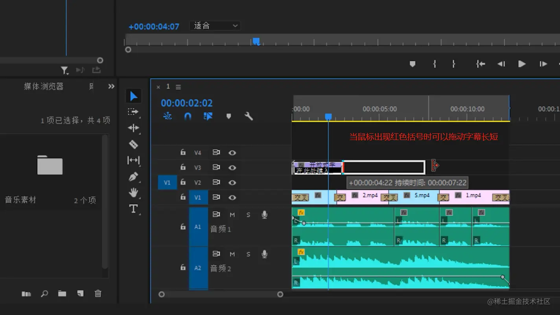Add marker in the timeline panel
Screen dimensions: 560x315
click(x=228, y=116)
